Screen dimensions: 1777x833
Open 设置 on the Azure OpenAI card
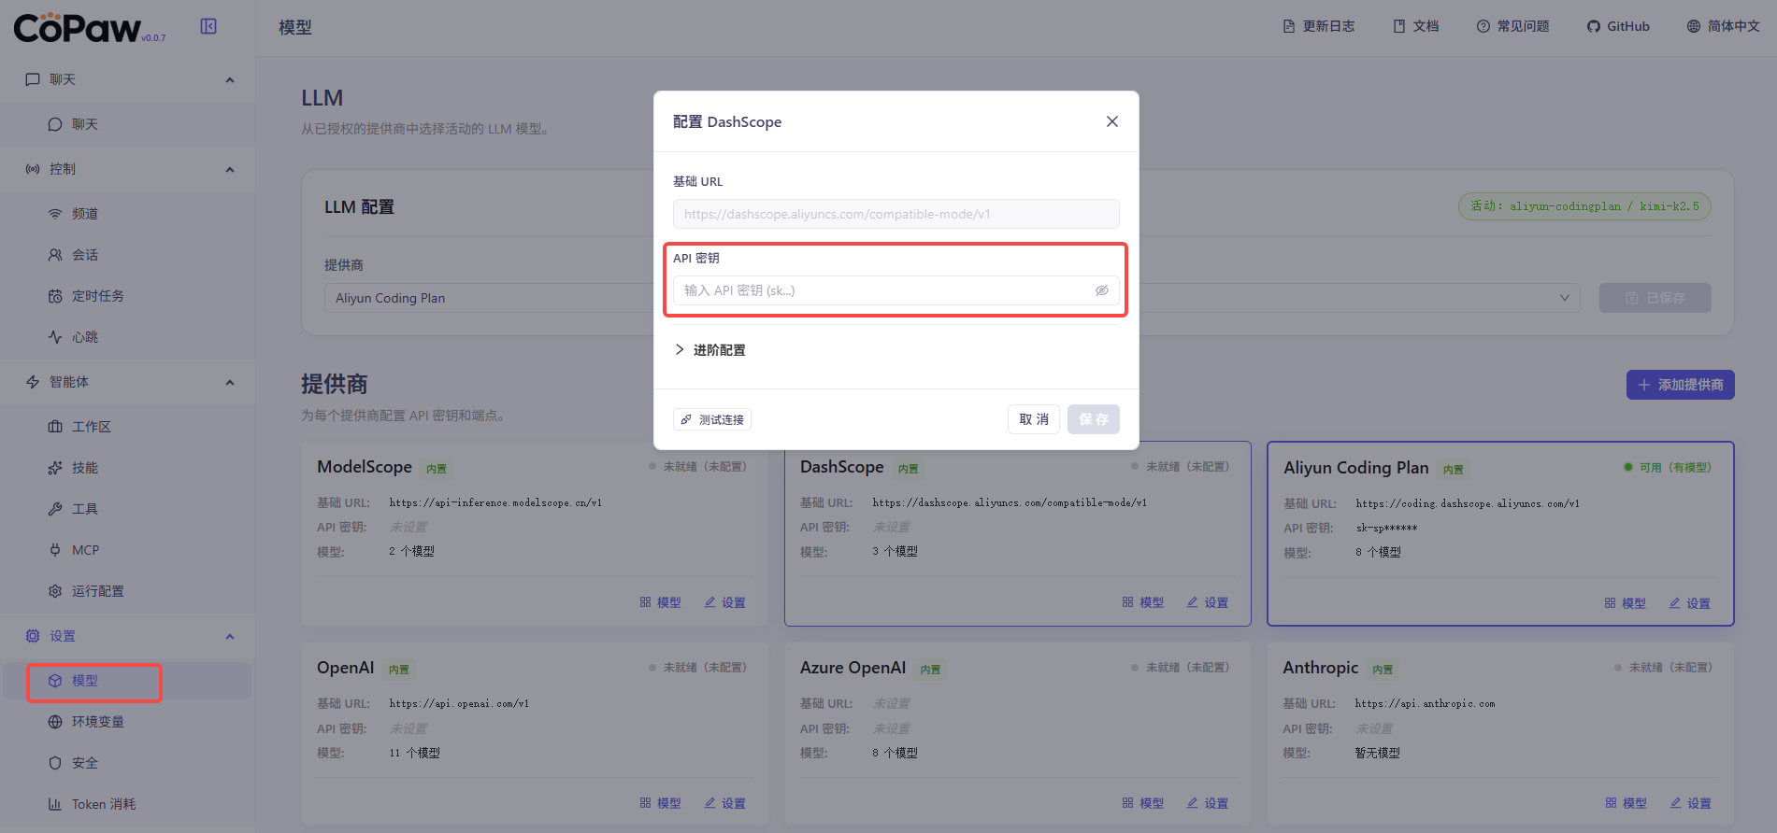1208,803
